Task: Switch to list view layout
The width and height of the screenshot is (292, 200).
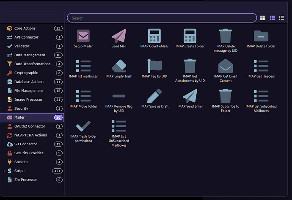Action: [x=281, y=18]
